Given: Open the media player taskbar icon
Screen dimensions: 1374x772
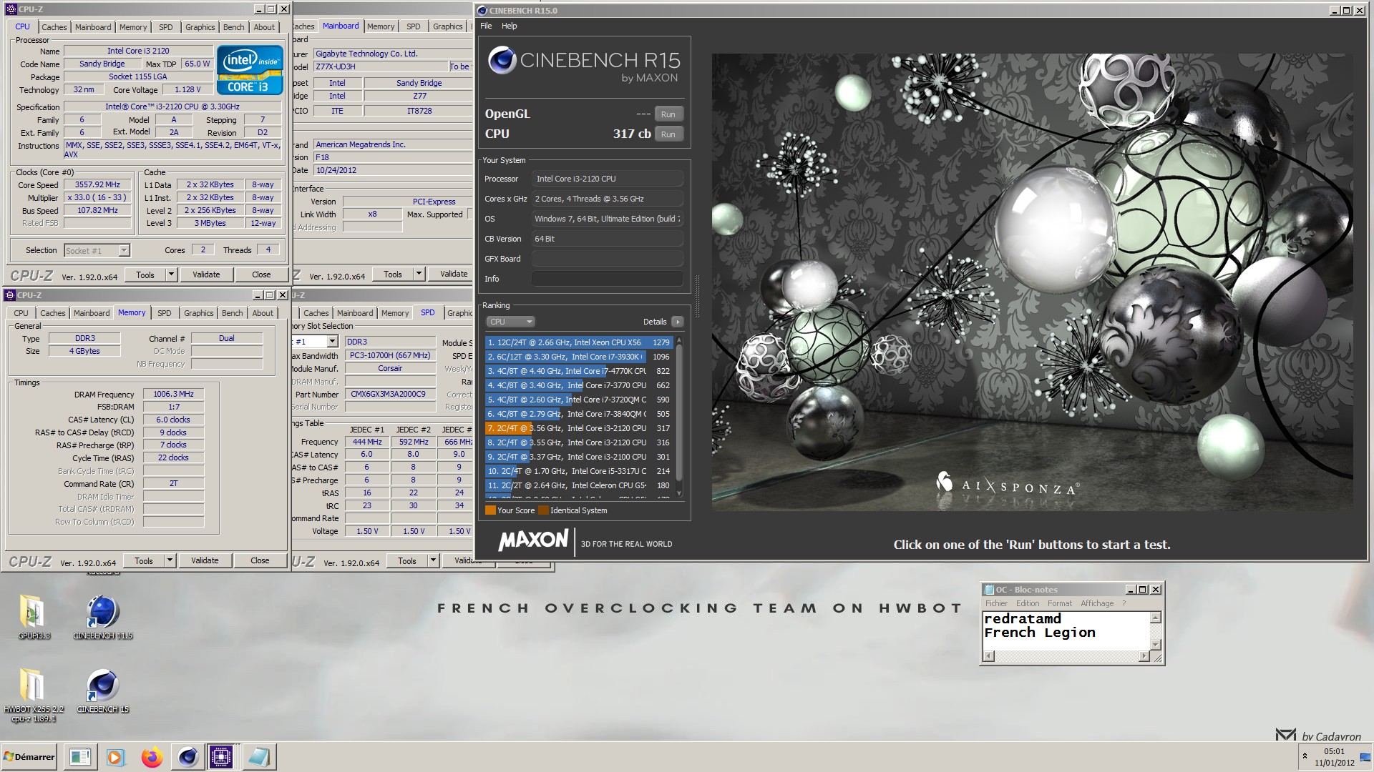Looking at the screenshot, I should [115, 756].
